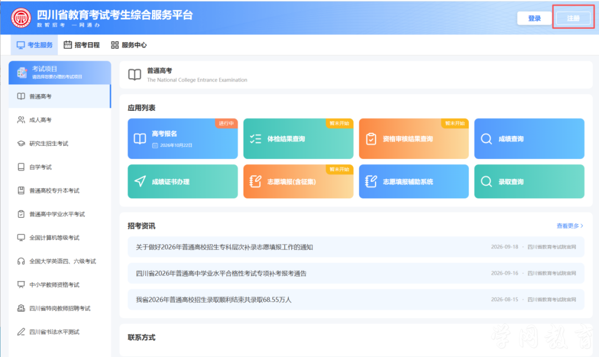Open 全国计算机等级考试 sidebar item
The width and height of the screenshot is (599, 357).
point(60,237)
